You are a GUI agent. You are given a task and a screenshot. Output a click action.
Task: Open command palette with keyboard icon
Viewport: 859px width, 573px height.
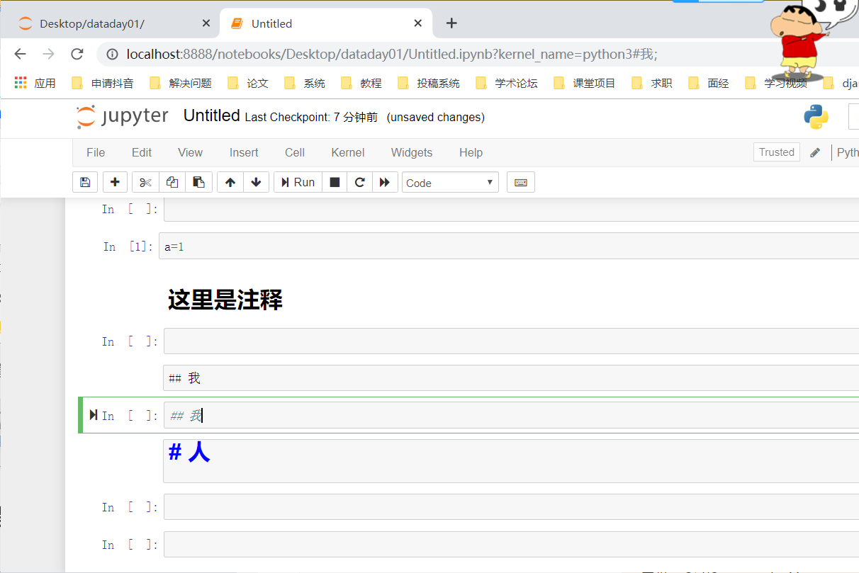(520, 182)
